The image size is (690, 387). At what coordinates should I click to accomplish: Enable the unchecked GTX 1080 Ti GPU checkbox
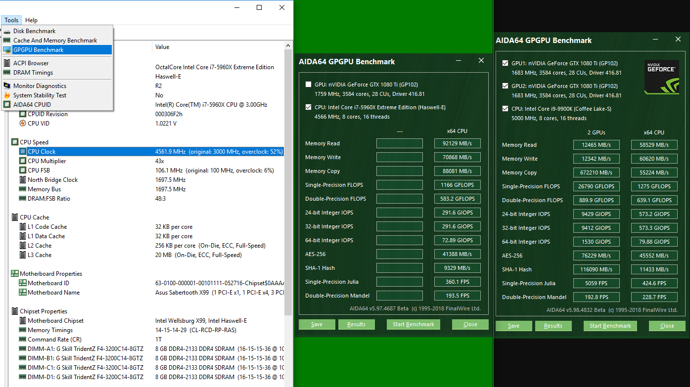[309, 85]
